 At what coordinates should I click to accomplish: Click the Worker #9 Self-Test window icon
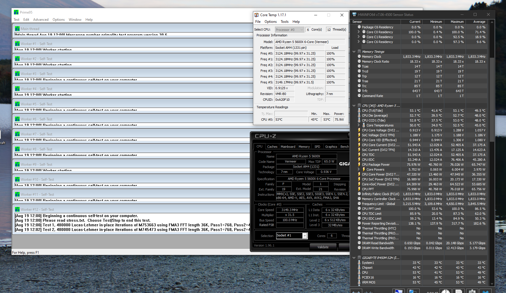pyautogui.click(x=17, y=165)
